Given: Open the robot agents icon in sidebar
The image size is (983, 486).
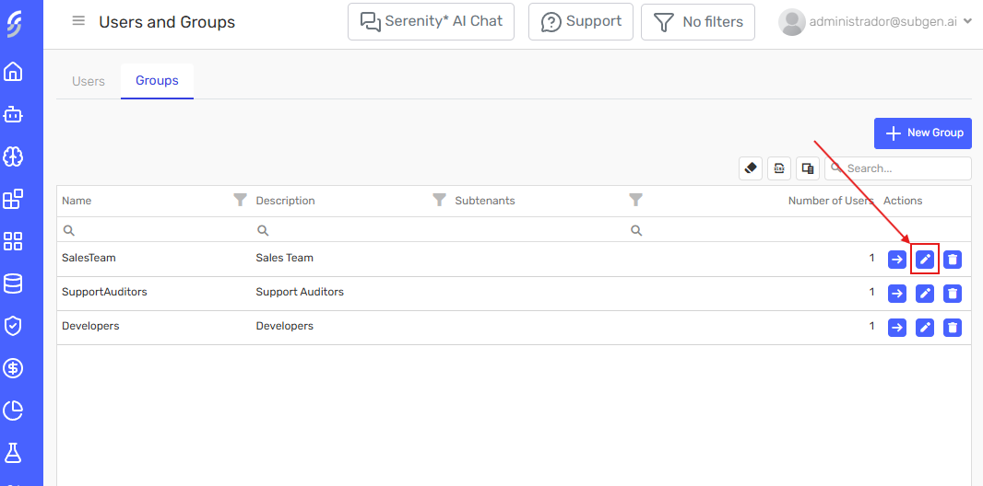Looking at the screenshot, I should point(13,115).
